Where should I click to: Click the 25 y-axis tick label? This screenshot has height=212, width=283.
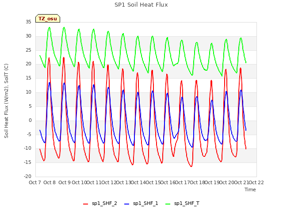(28, 50)
